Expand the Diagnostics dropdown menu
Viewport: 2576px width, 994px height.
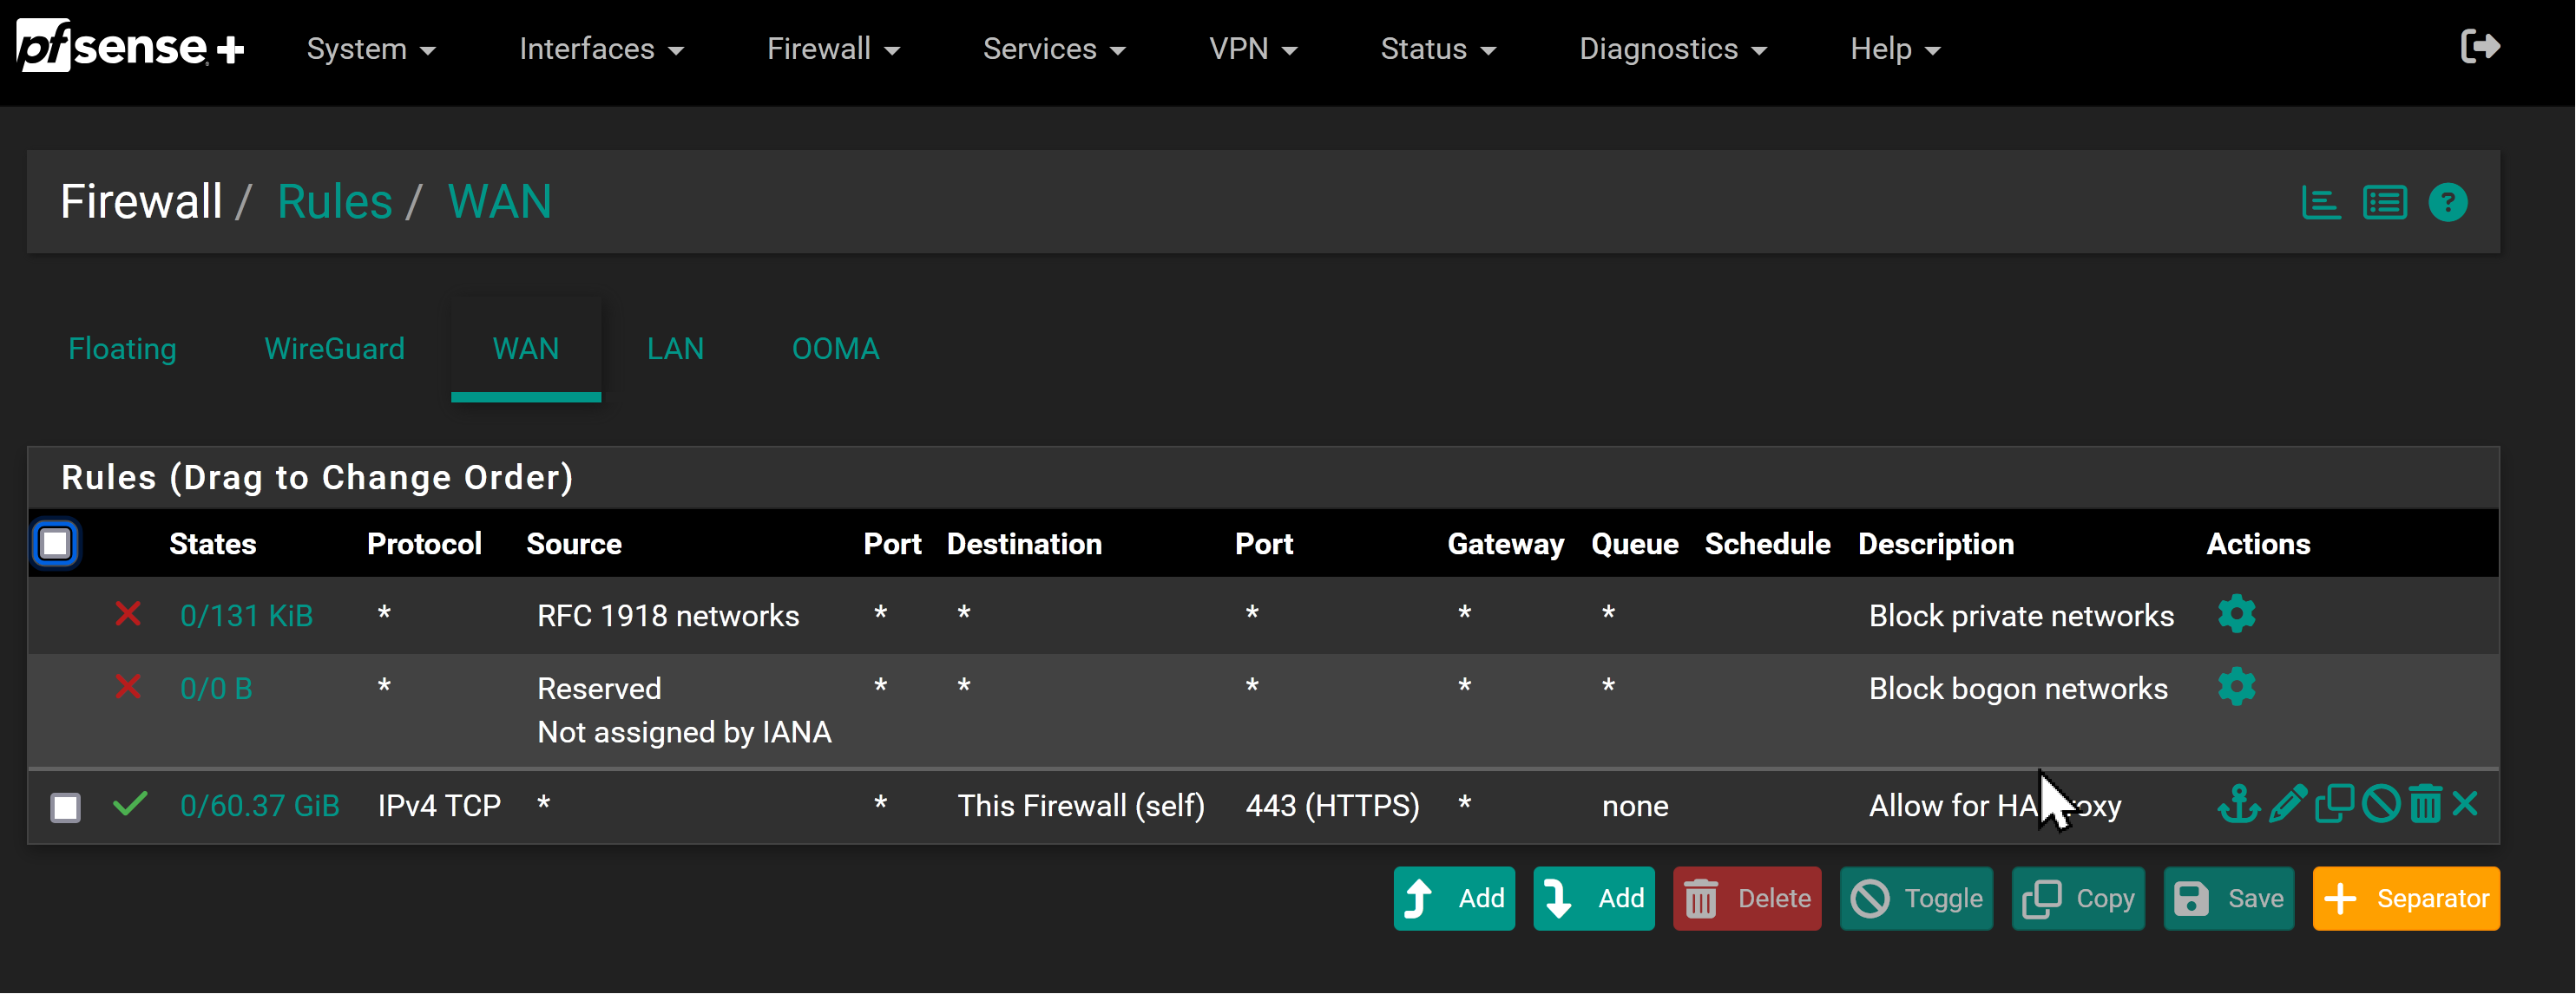pyautogui.click(x=1672, y=49)
